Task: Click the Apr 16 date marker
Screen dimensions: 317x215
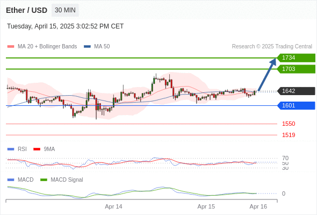Action: pyautogui.click(x=258, y=206)
